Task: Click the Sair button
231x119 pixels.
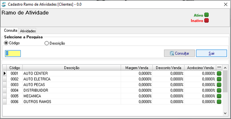Action: coord(212,53)
